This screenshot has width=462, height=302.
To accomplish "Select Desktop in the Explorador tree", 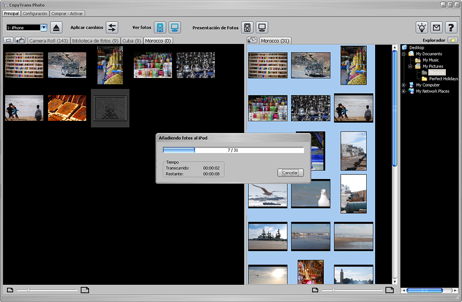I will tap(417, 47).
